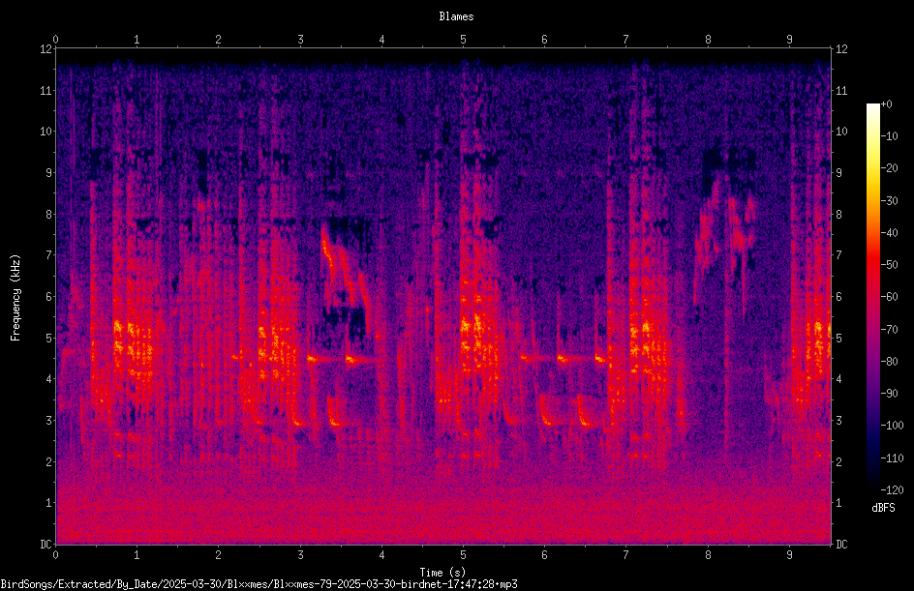
Task: Click the "-120" color scale value
Action: pos(892,490)
